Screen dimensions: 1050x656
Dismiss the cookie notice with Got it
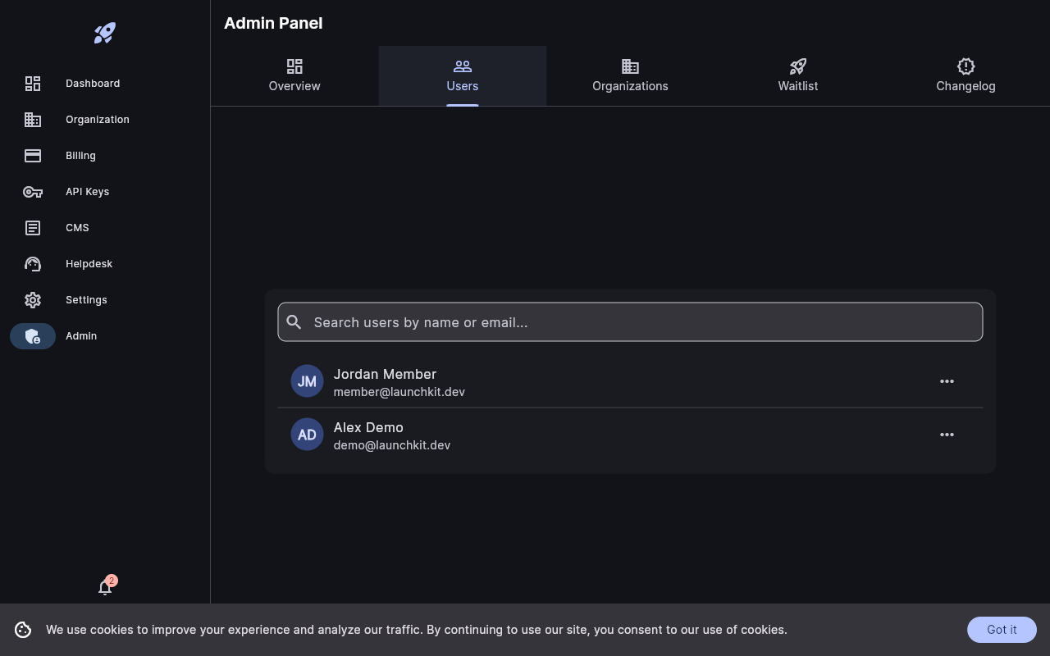point(1002,629)
